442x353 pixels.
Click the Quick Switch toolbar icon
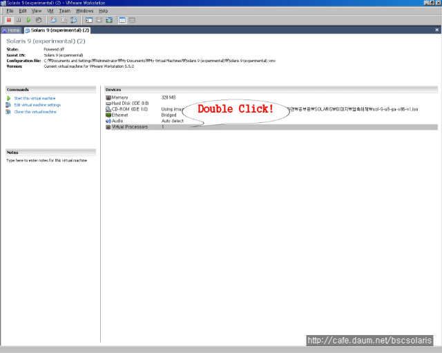coord(99,20)
